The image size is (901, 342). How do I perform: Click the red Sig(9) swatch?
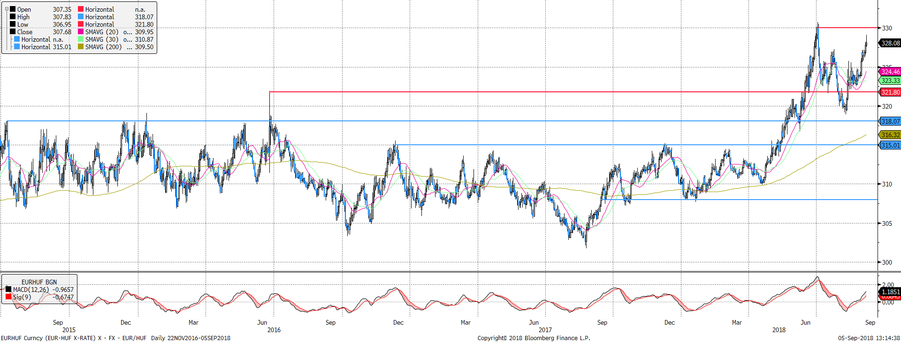tap(8, 297)
